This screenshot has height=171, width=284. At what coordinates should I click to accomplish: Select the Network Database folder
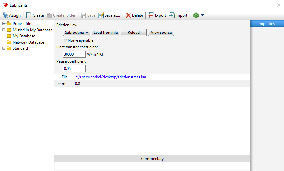(x=28, y=42)
